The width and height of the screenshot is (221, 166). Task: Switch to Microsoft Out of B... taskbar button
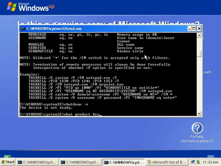167,162
